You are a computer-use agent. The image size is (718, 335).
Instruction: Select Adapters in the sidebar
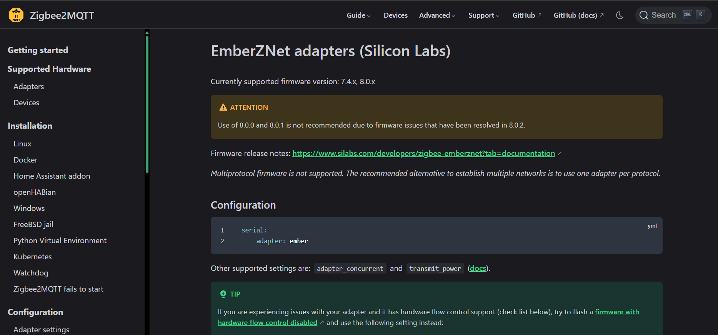29,86
